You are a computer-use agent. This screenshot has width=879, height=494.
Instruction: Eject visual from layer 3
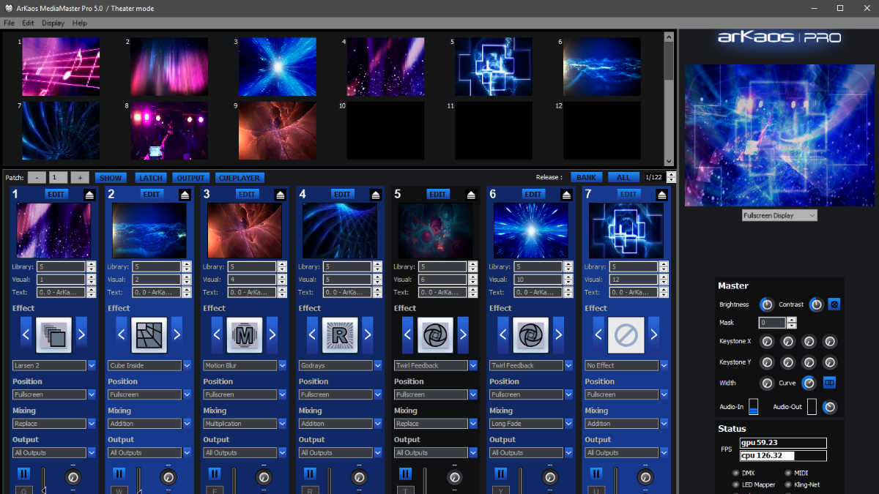(x=280, y=195)
